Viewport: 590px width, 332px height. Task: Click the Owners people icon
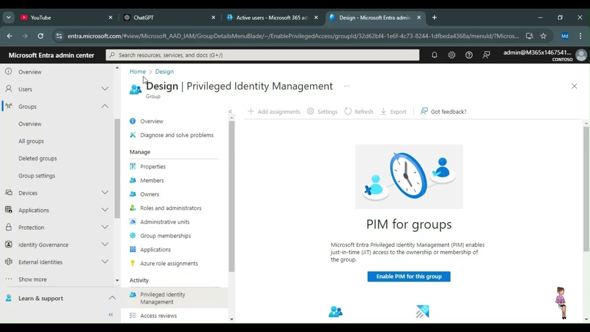[x=133, y=194]
